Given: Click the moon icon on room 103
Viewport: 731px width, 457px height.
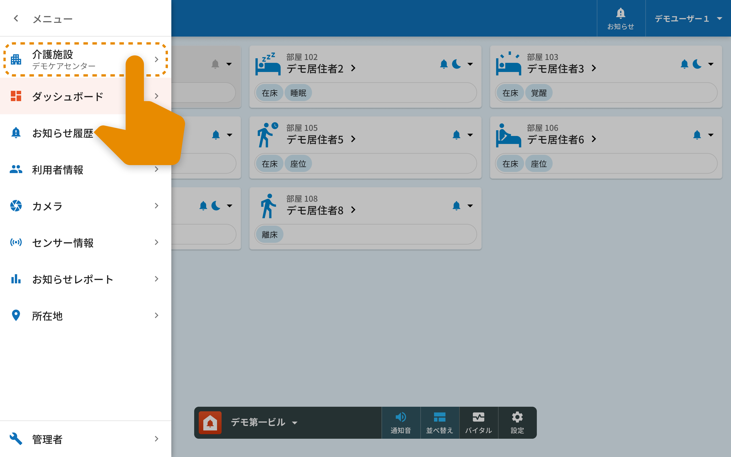Looking at the screenshot, I should [x=697, y=64].
